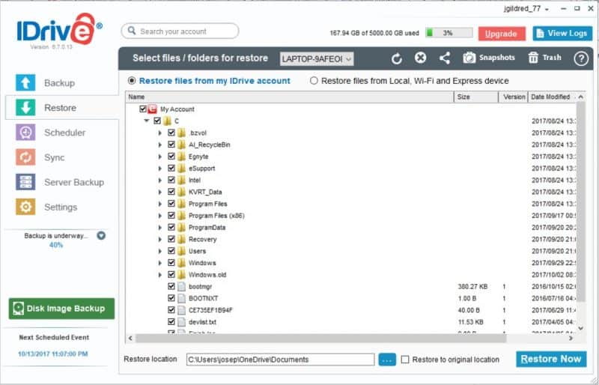Open the help question mark icon
599x385 pixels.
(581, 58)
